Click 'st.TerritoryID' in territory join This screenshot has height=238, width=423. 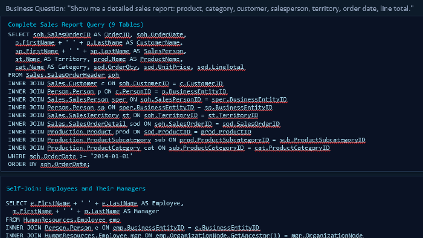(x=233, y=115)
